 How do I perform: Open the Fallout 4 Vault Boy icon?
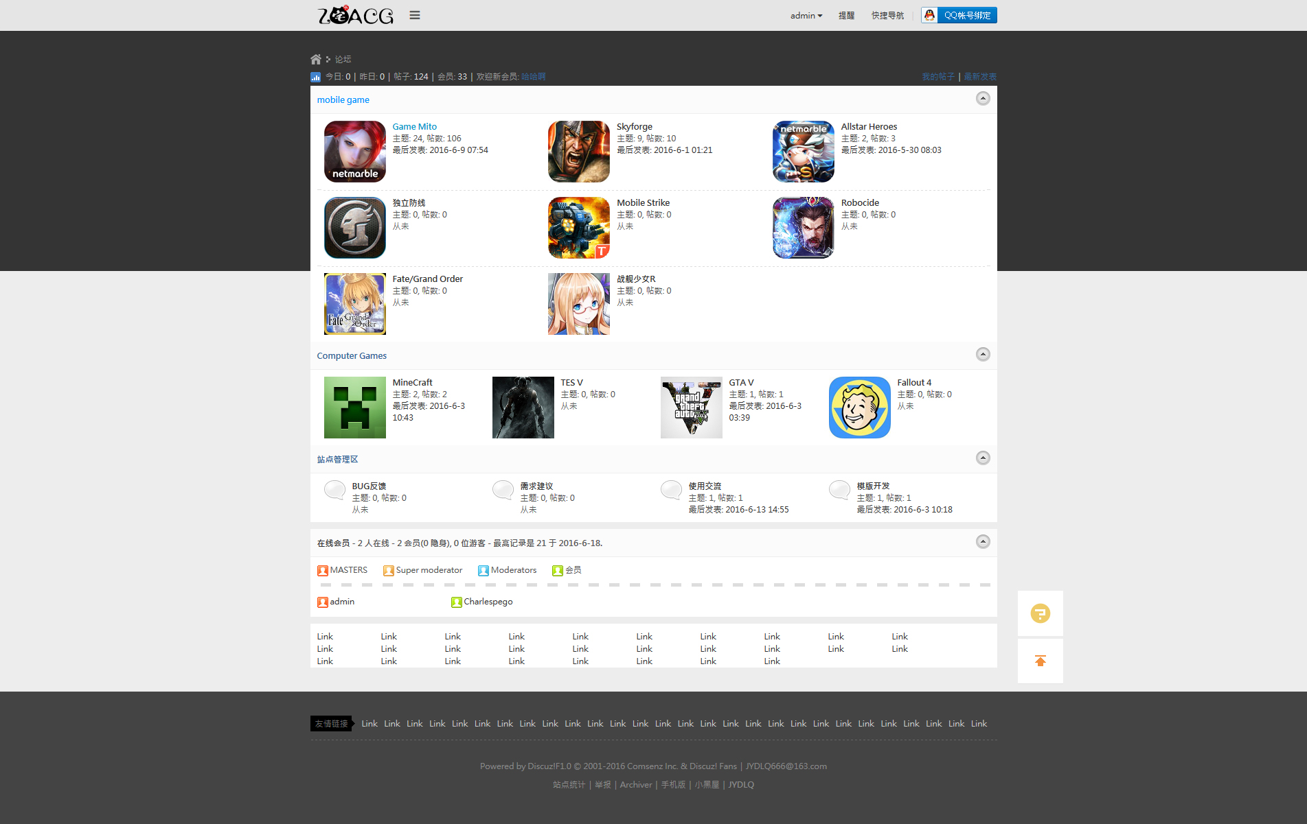(860, 408)
